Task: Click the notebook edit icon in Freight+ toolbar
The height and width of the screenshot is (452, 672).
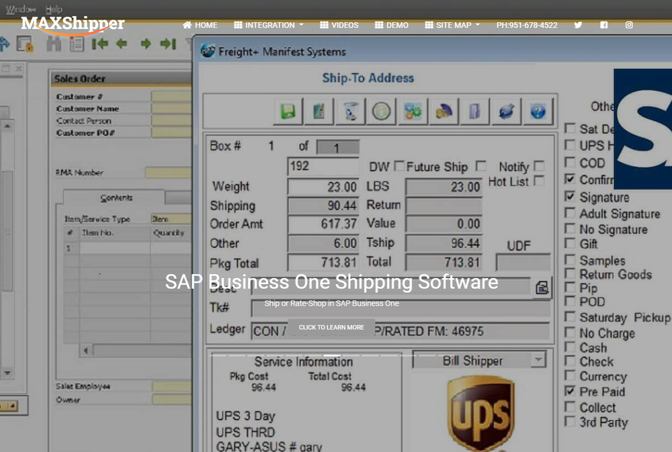Action: click(x=319, y=111)
